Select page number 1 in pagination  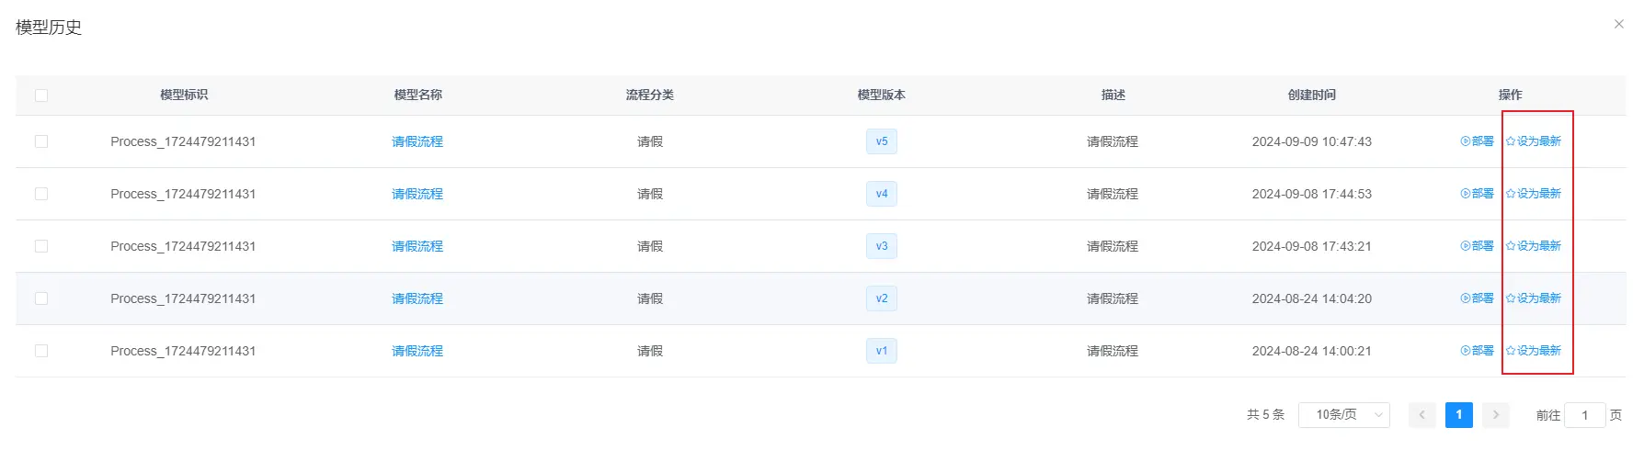pyautogui.click(x=1458, y=415)
